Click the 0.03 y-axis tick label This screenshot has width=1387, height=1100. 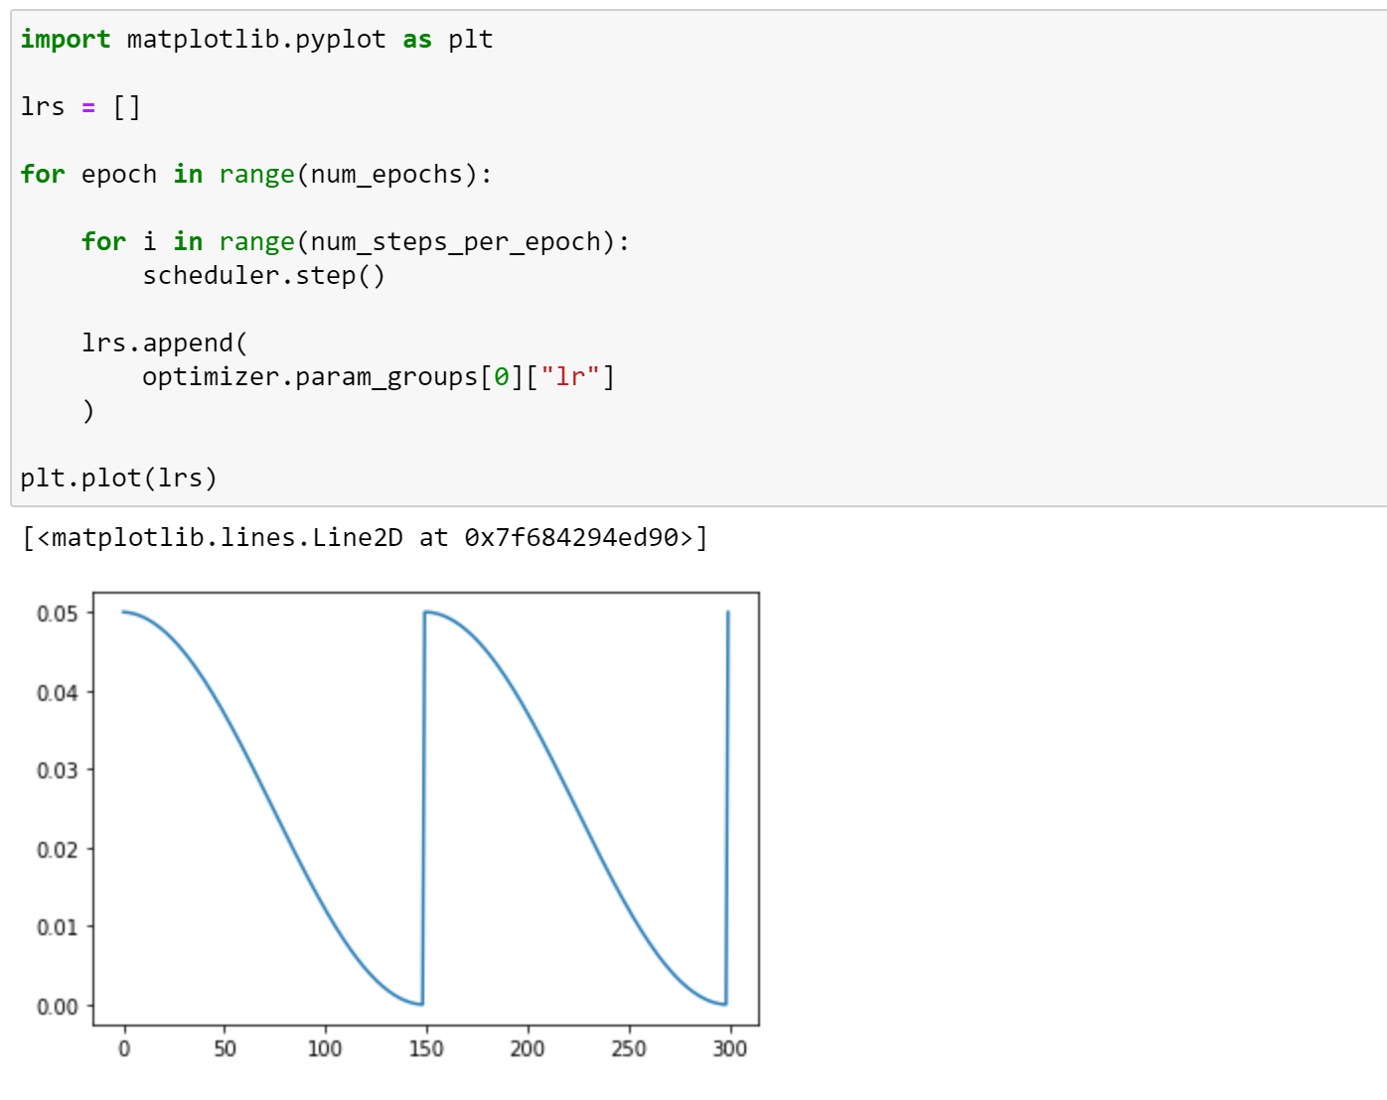(57, 770)
